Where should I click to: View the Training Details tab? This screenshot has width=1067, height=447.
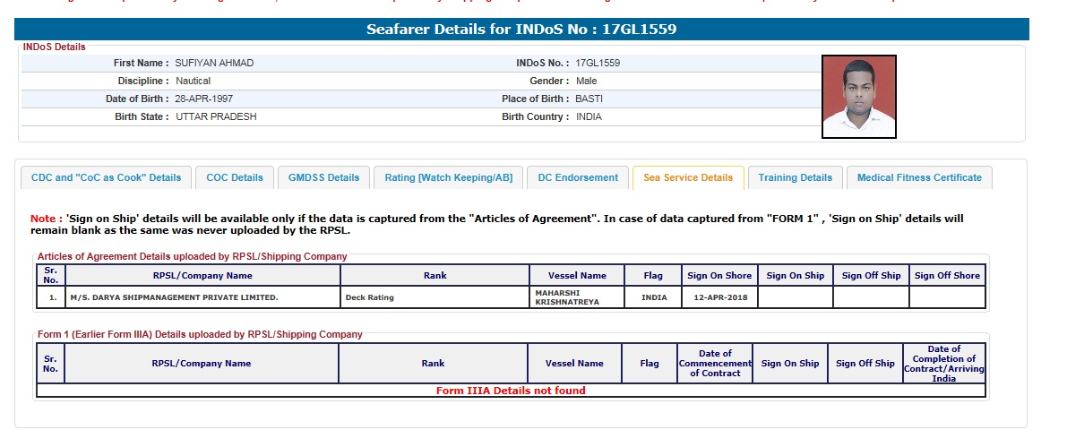coord(795,177)
